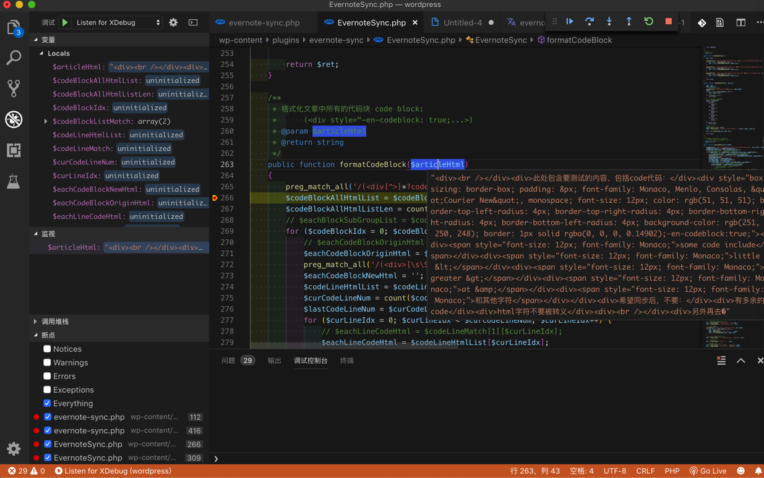The height and width of the screenshot is (478, 764).
Task: Click the debug Continue button
Action: click(570, 22)
